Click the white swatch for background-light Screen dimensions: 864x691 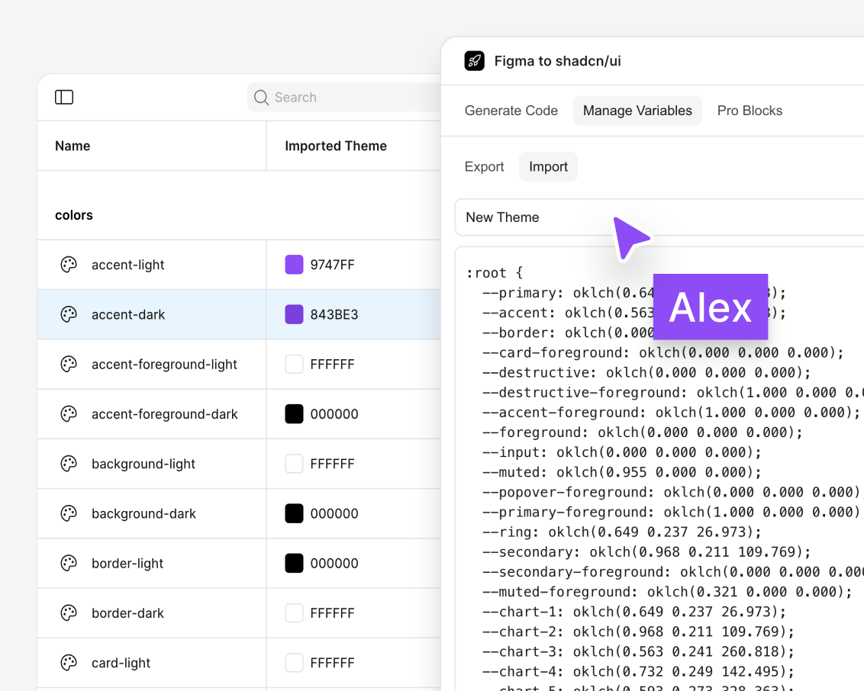click(295, 464)
